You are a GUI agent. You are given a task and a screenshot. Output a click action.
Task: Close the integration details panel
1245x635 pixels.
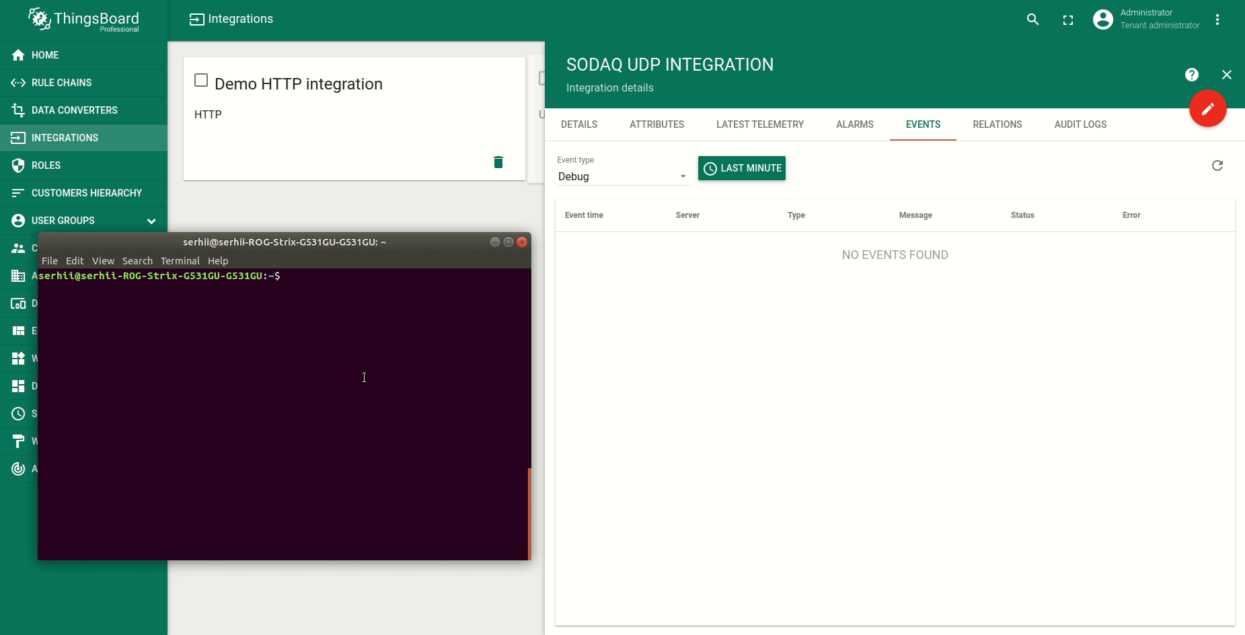point(1226,75)
